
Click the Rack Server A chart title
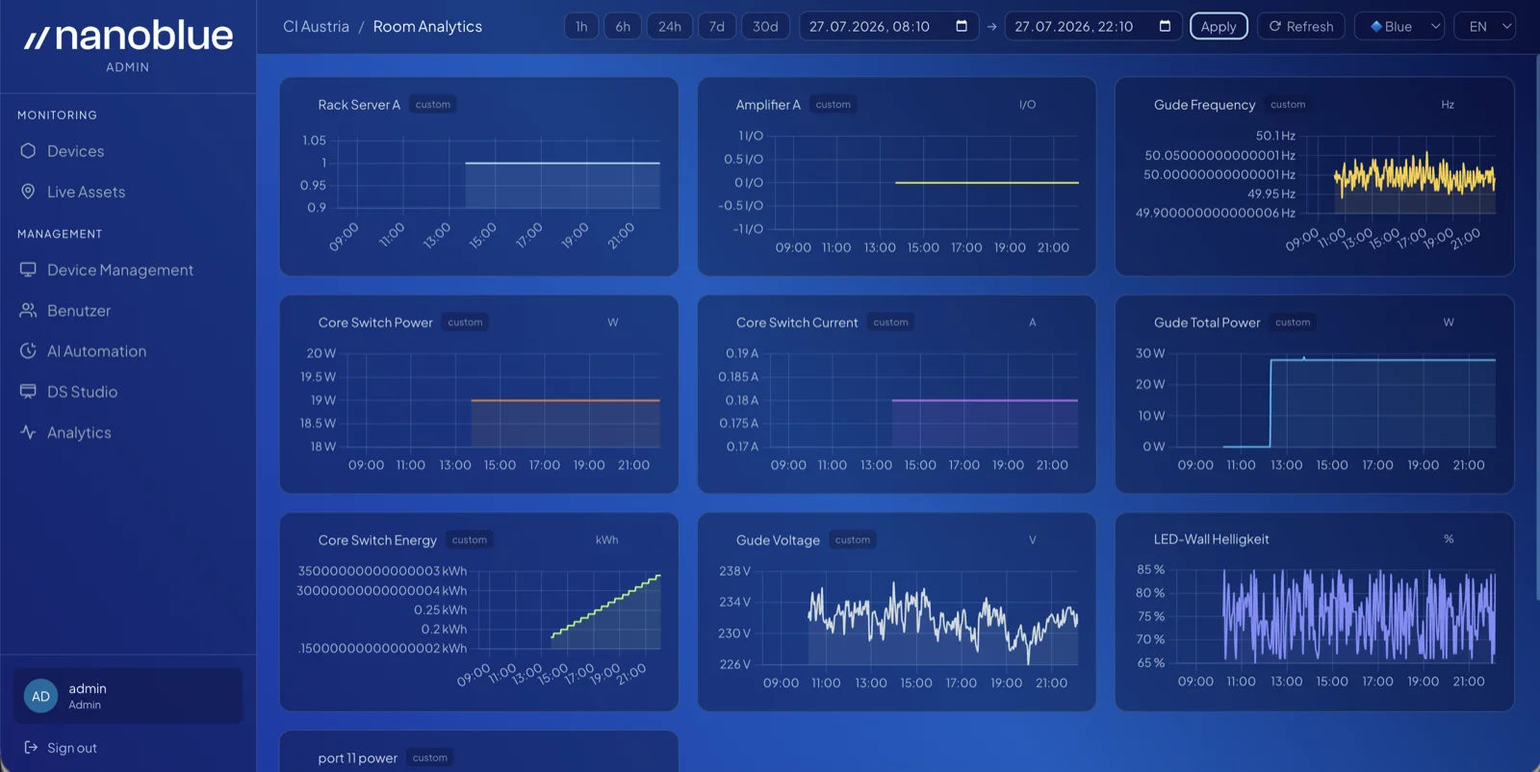(359, 104)
